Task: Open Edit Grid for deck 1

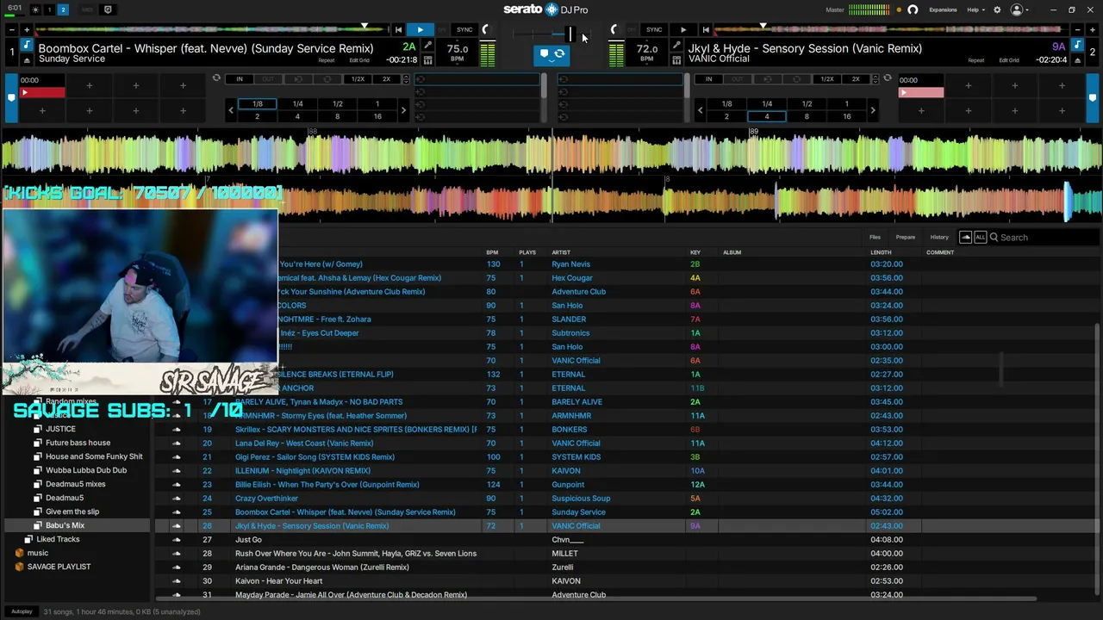Action: (359, 60)
